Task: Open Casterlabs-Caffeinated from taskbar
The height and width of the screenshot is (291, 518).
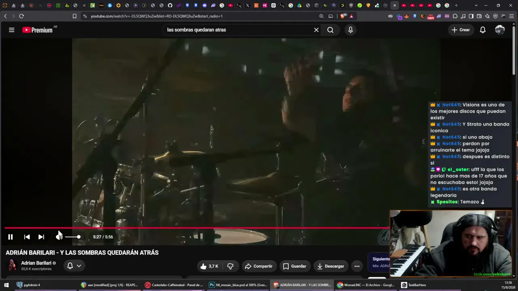Action: (x=174, y=285)
